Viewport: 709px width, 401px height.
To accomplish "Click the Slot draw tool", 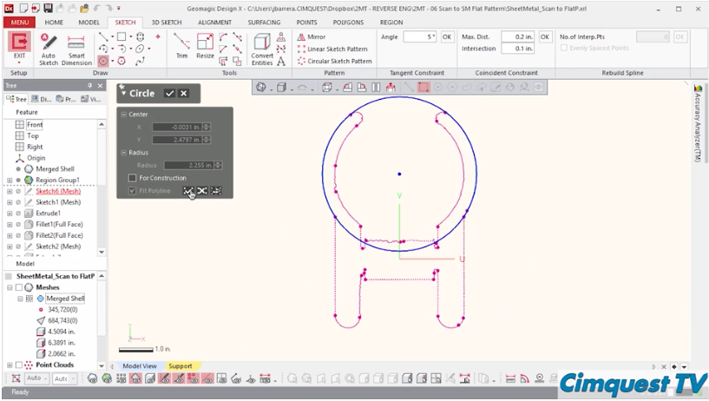I will [x=140, y=36].
